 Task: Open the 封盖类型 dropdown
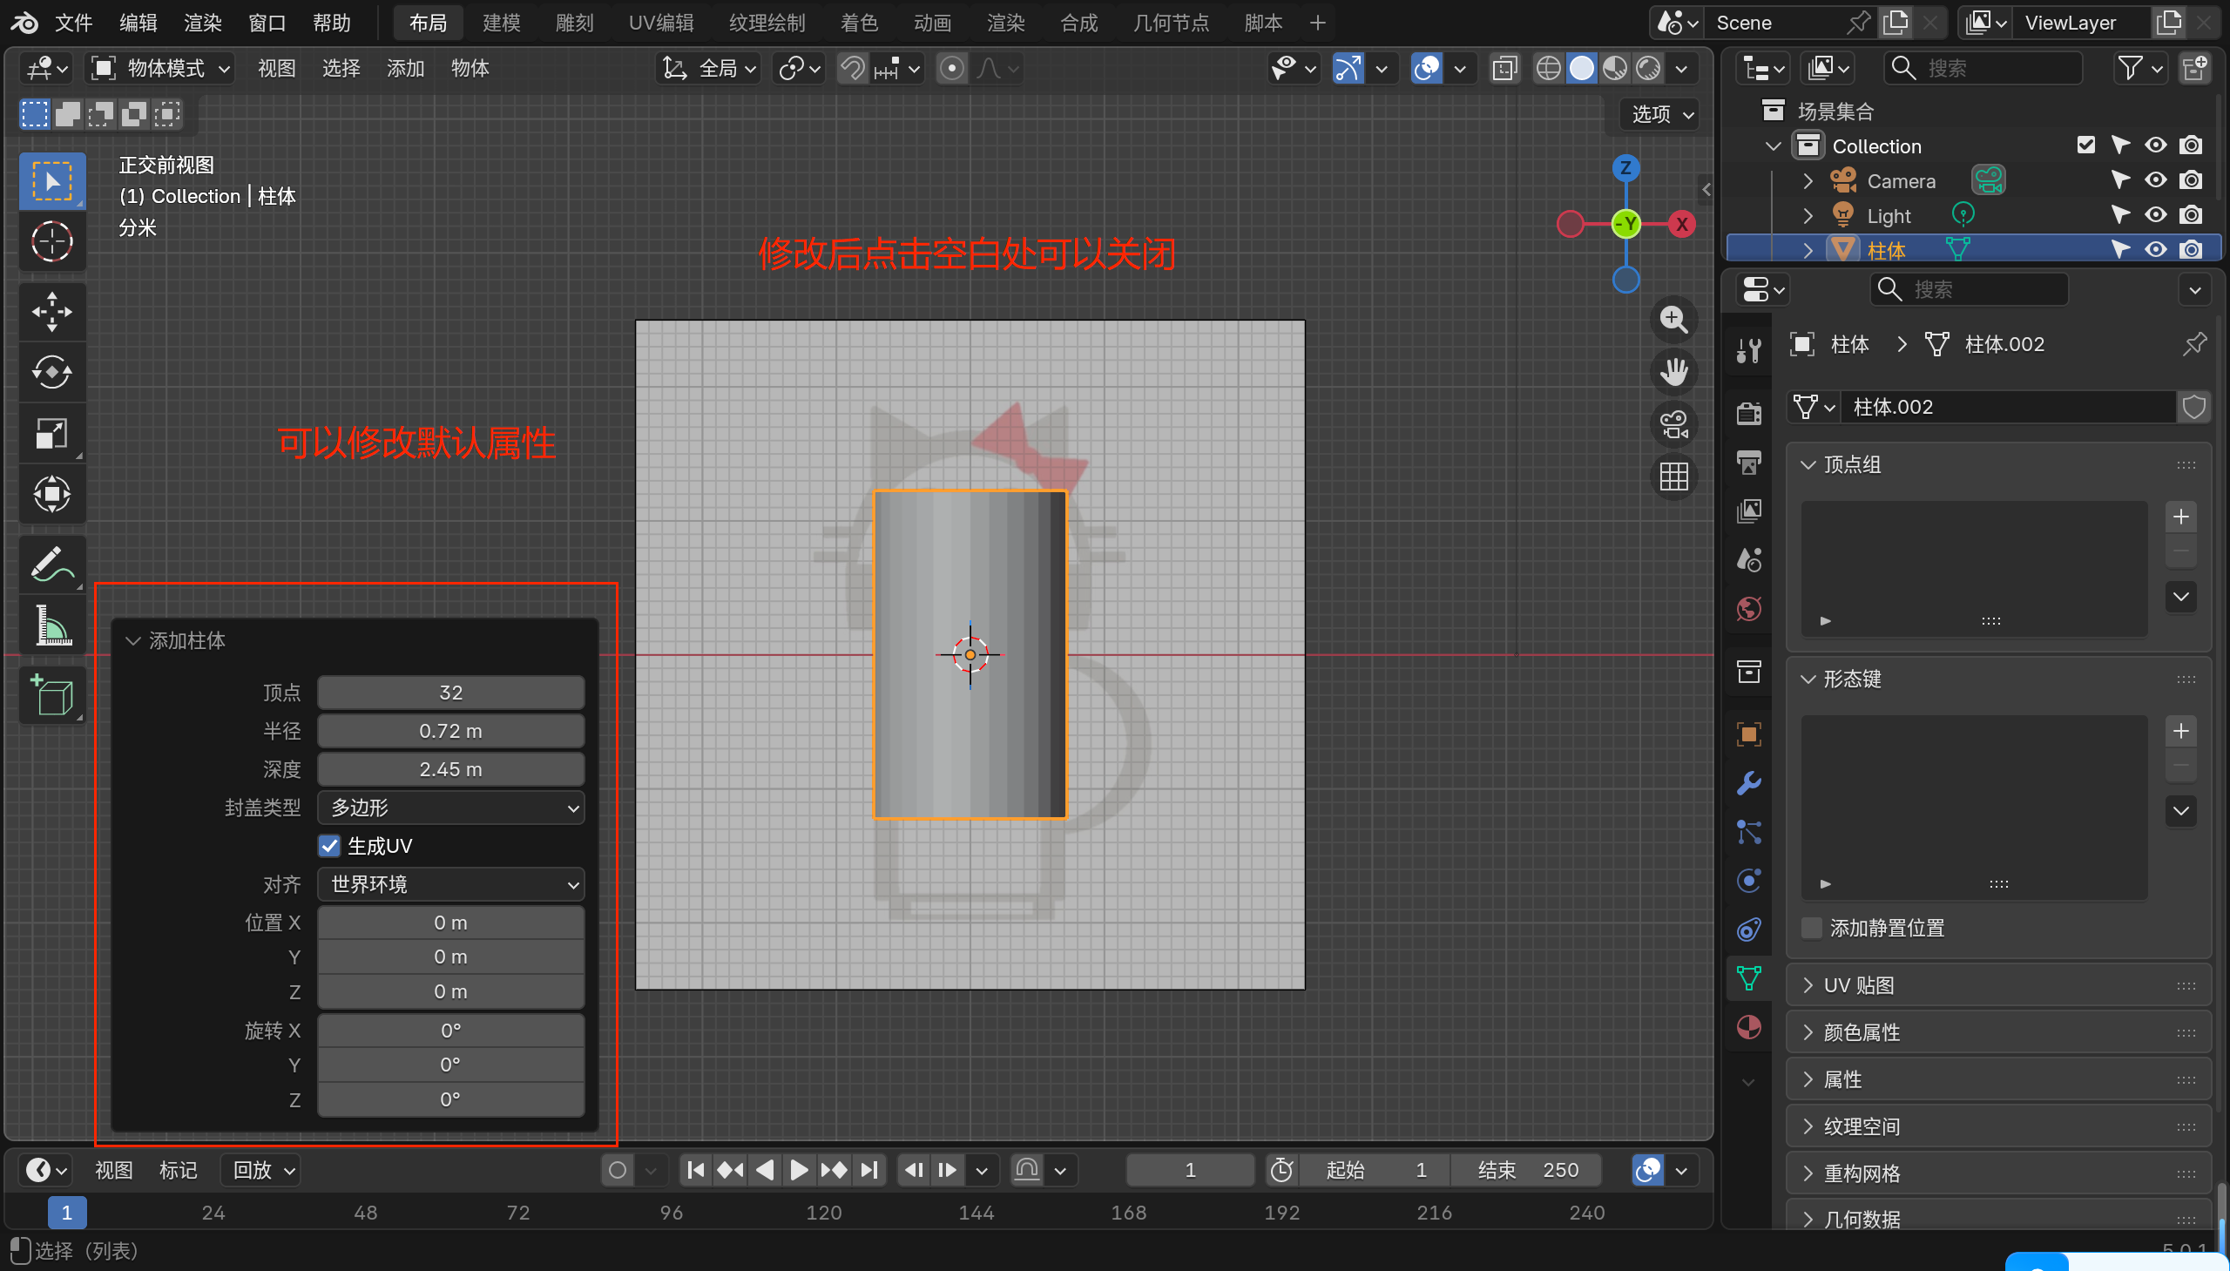pyautogui.click(x=450, y=808)
